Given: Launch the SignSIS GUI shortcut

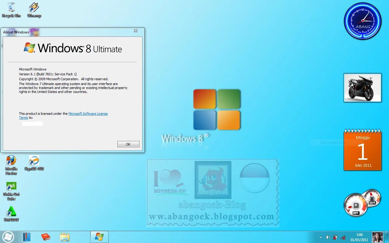Looking at the screenshot, I should [x=34, y=163].
